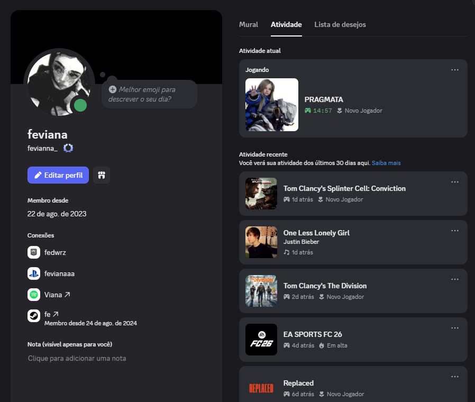Click the music note icon under Justin Bieber

tap(287, 252)
